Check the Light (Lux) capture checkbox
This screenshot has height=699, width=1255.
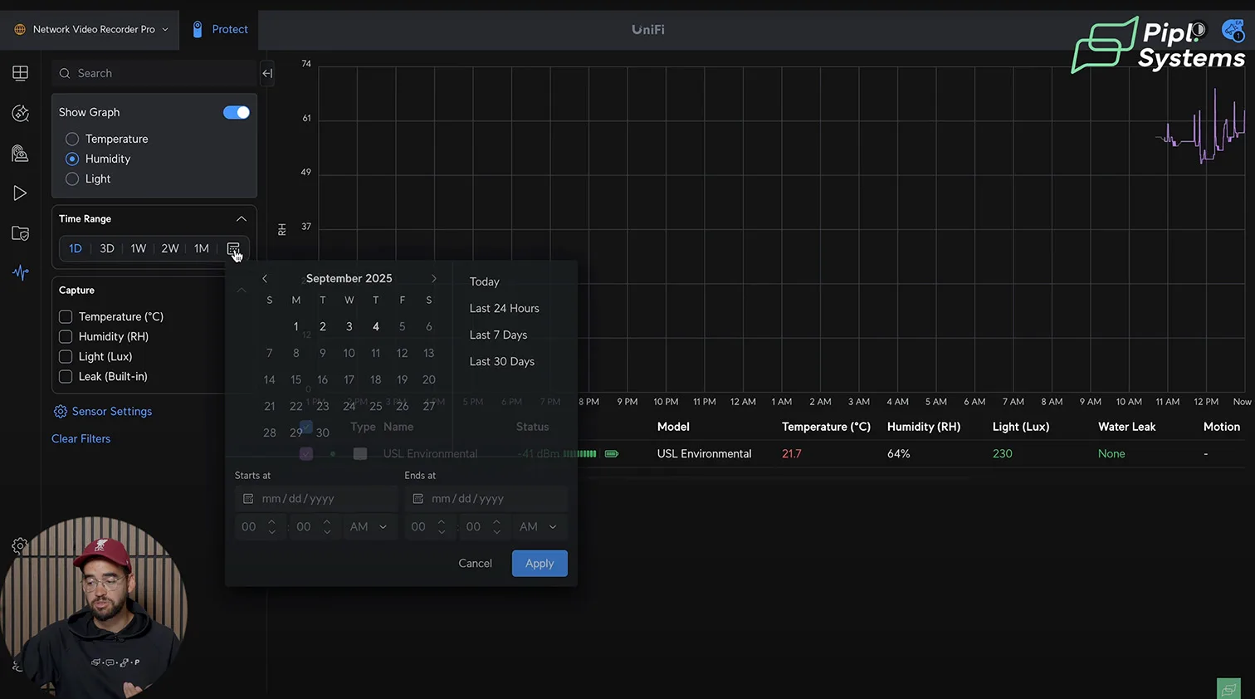(66, 356)
